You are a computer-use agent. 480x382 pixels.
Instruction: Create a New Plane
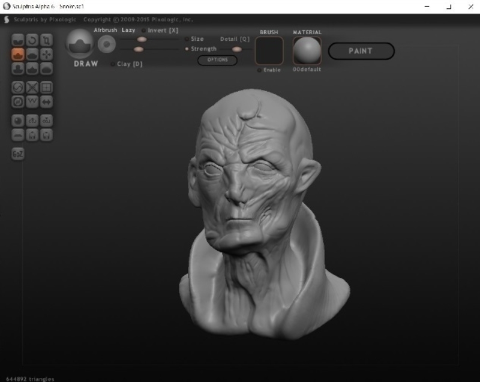pyautogui.click(x=18, y=135)
